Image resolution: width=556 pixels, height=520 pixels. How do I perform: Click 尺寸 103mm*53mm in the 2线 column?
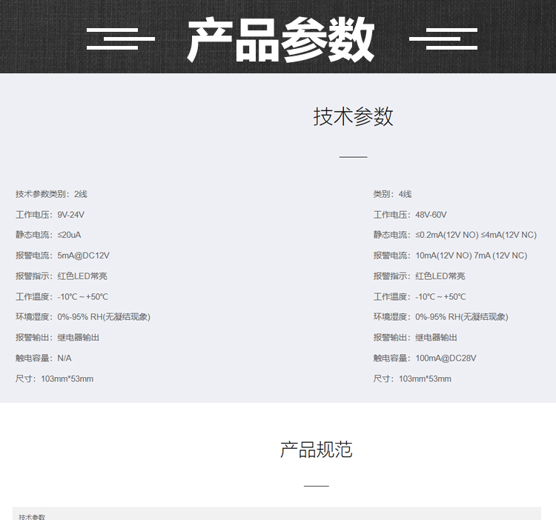click(x=54, y=379)
